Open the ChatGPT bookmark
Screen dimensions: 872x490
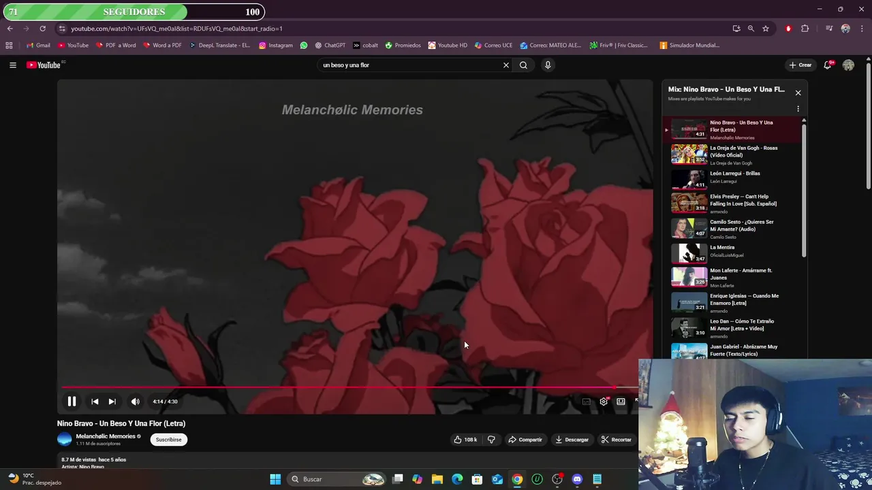(330, 46)
